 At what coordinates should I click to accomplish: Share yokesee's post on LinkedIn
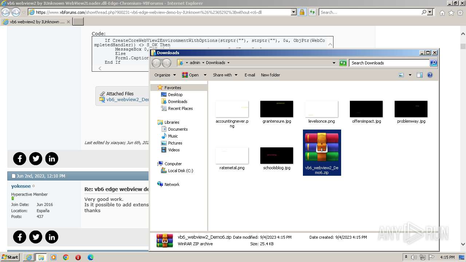coord(52,237)
